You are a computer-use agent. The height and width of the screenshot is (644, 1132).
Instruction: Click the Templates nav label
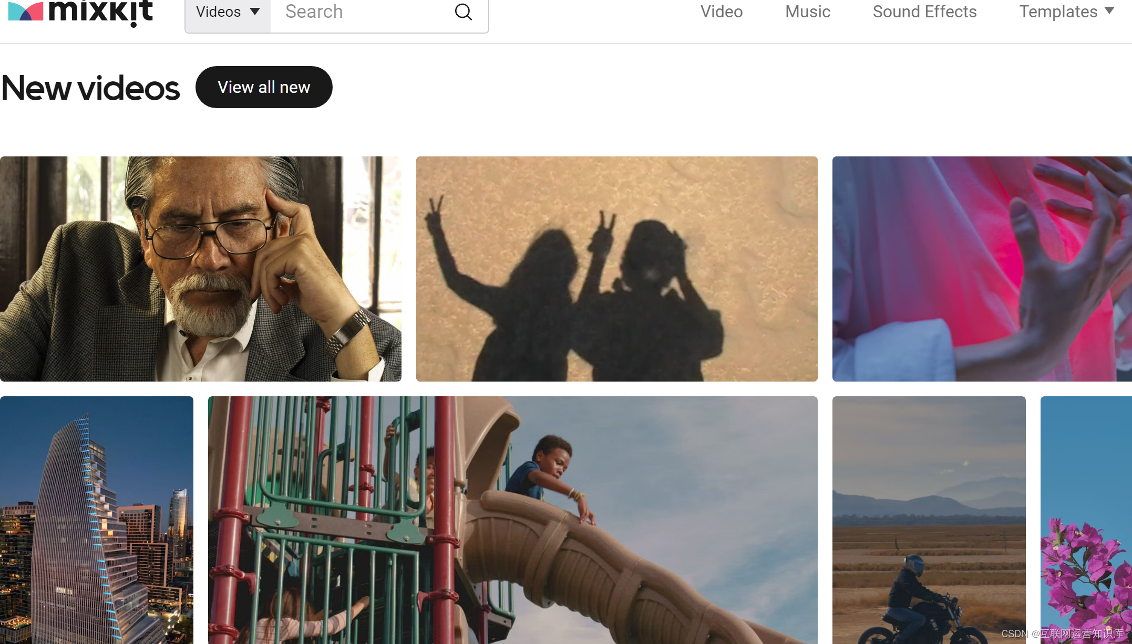pos(1058,12)
